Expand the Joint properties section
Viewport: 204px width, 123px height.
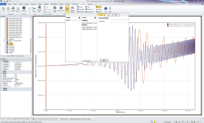click(x=1, y=71)
